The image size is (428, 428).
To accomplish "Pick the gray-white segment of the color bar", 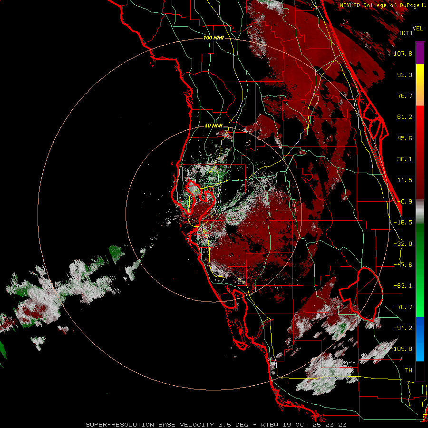I will click(x=420, y=212).
